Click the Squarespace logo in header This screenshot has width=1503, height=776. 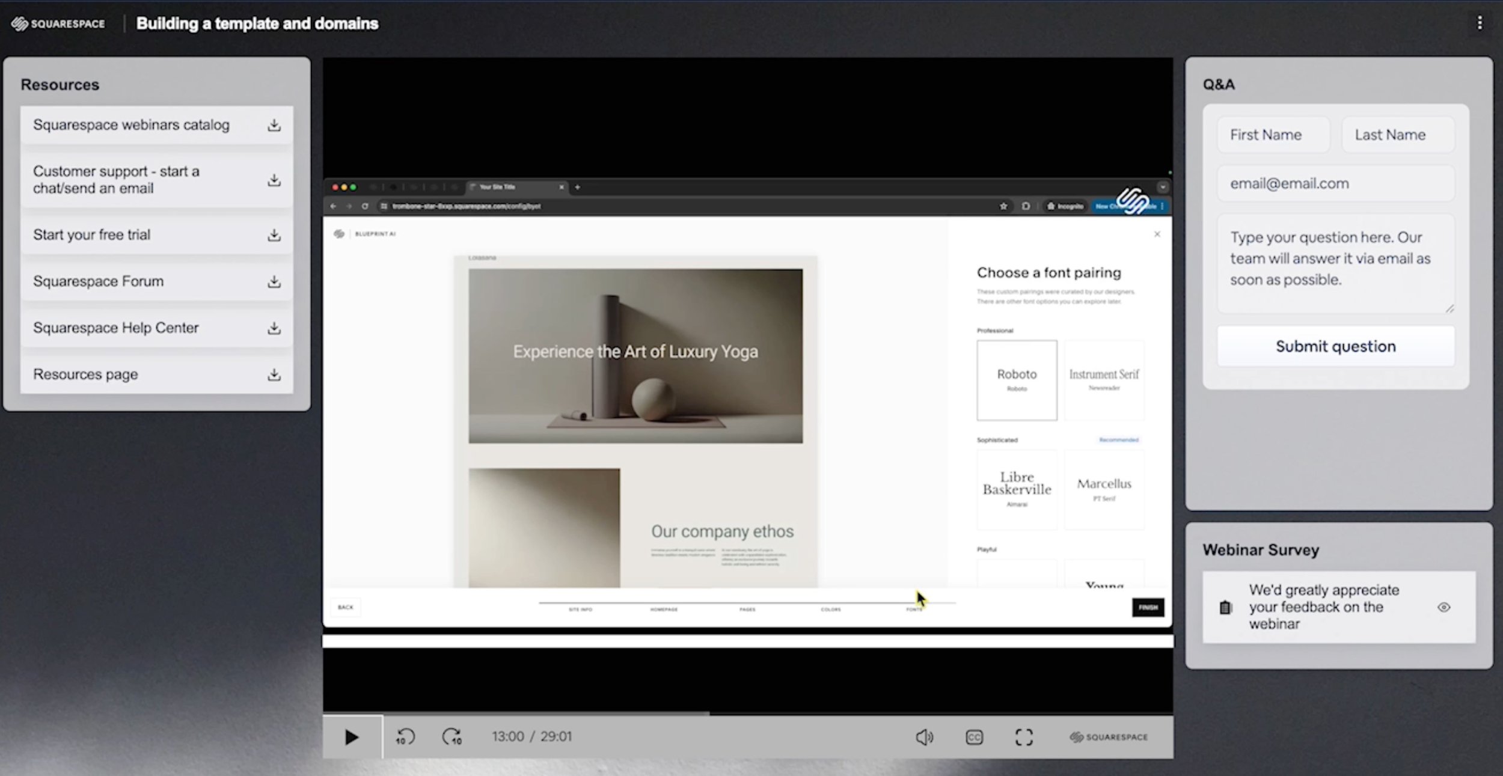tap(58, 23)
